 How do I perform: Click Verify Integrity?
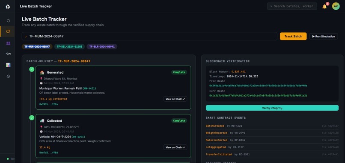point(272,108)
